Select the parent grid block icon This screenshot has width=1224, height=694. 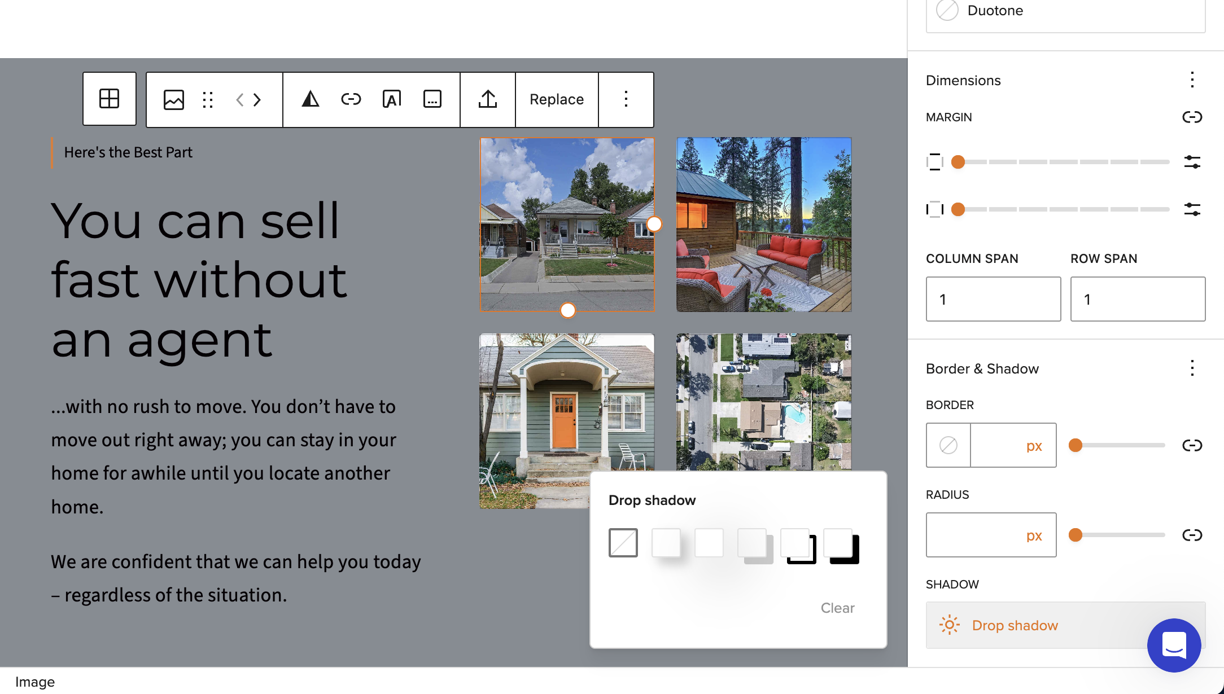coord(109,99)
